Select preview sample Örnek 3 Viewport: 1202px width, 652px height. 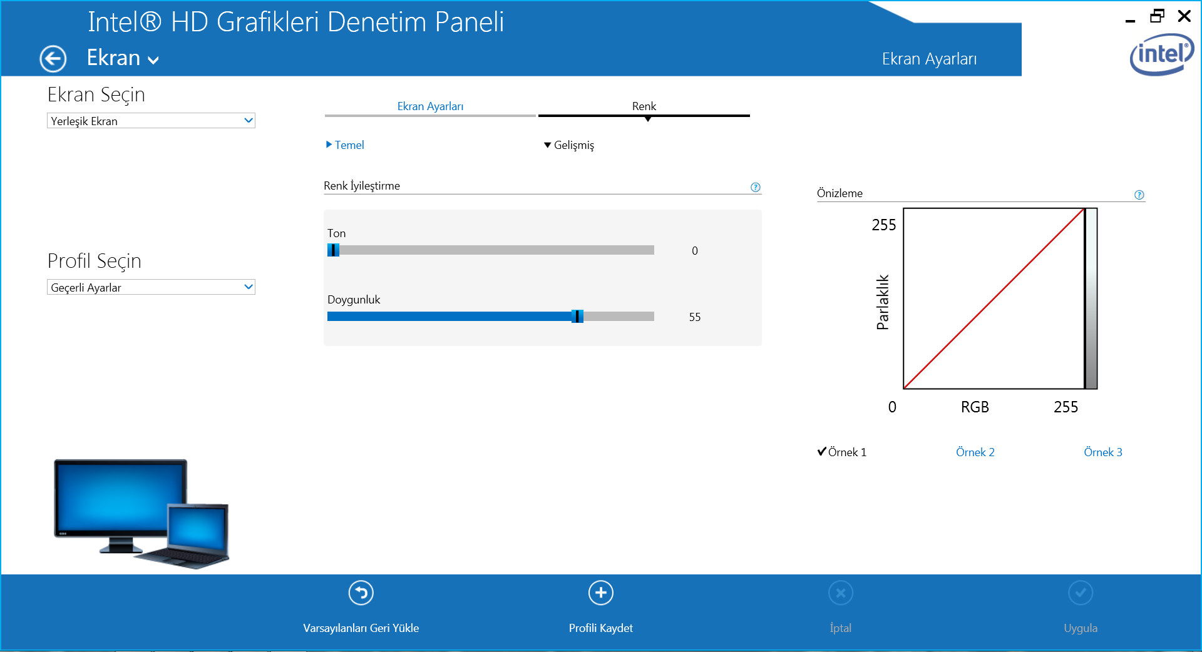(1103, 452)
